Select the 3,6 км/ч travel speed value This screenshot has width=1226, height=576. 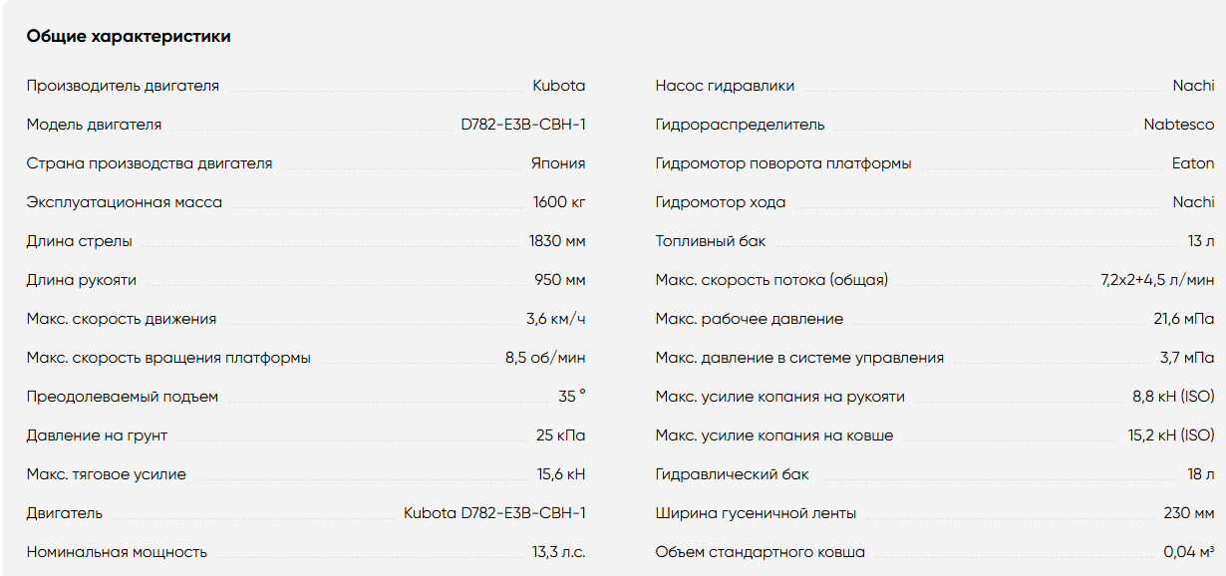tap(556, 319)
